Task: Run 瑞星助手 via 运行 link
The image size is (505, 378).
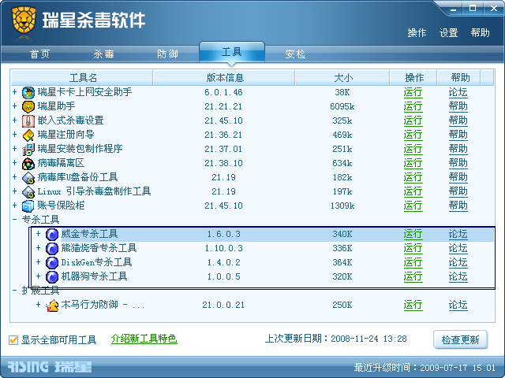Action: 413,107
